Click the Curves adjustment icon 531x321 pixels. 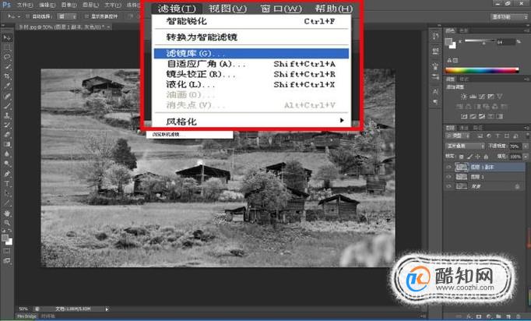(x=482, y=97)
